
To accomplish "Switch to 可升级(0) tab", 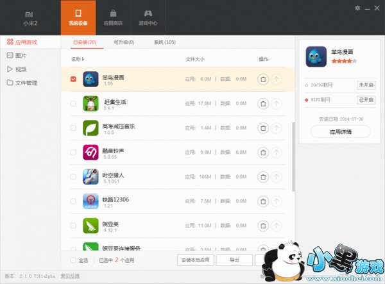I will point(124,42).
